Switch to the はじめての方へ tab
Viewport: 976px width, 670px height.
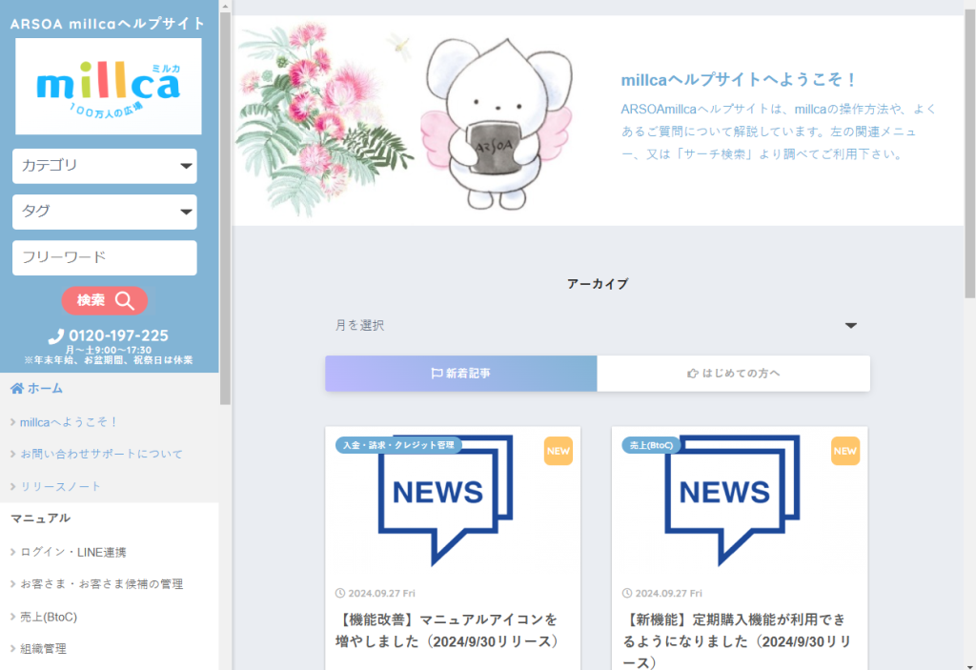[734, 374]
